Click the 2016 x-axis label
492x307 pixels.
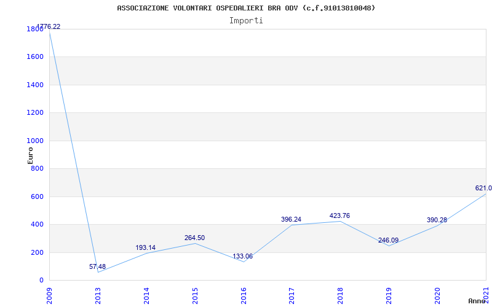click(x=243, y=296)
